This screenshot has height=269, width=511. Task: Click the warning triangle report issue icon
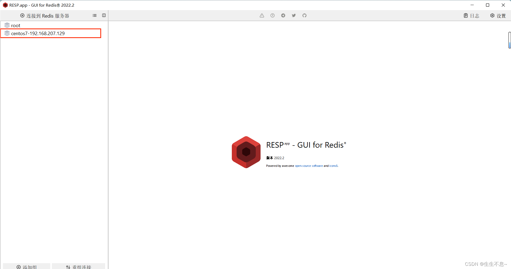point(262,15)
